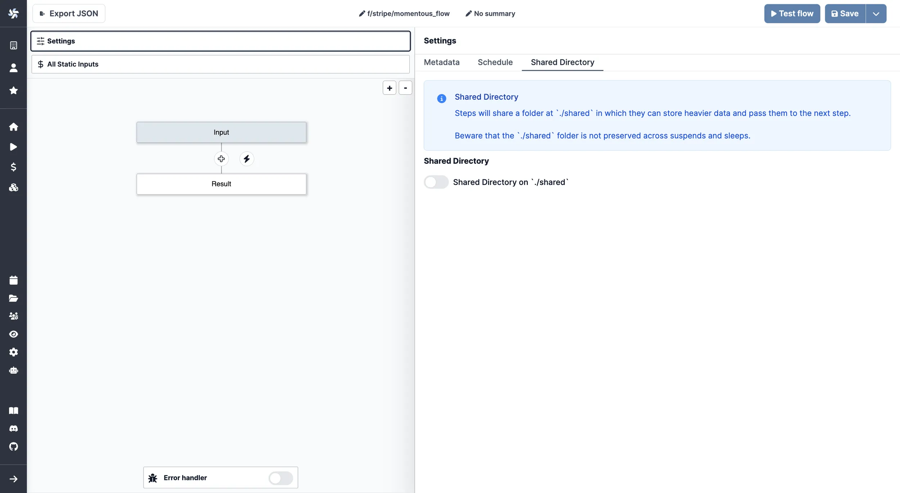Open the GitHub link in the sidebar
Image resolution: width=900 pixels, height=493 pixels.
click(x=13, y=447)
